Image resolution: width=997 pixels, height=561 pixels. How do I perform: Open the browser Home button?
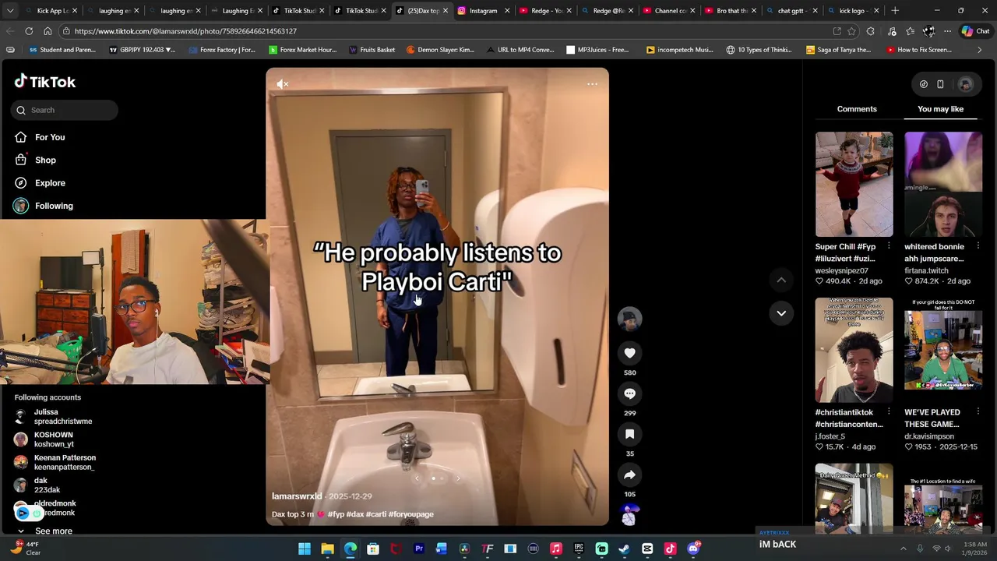(x=48, y=31)
